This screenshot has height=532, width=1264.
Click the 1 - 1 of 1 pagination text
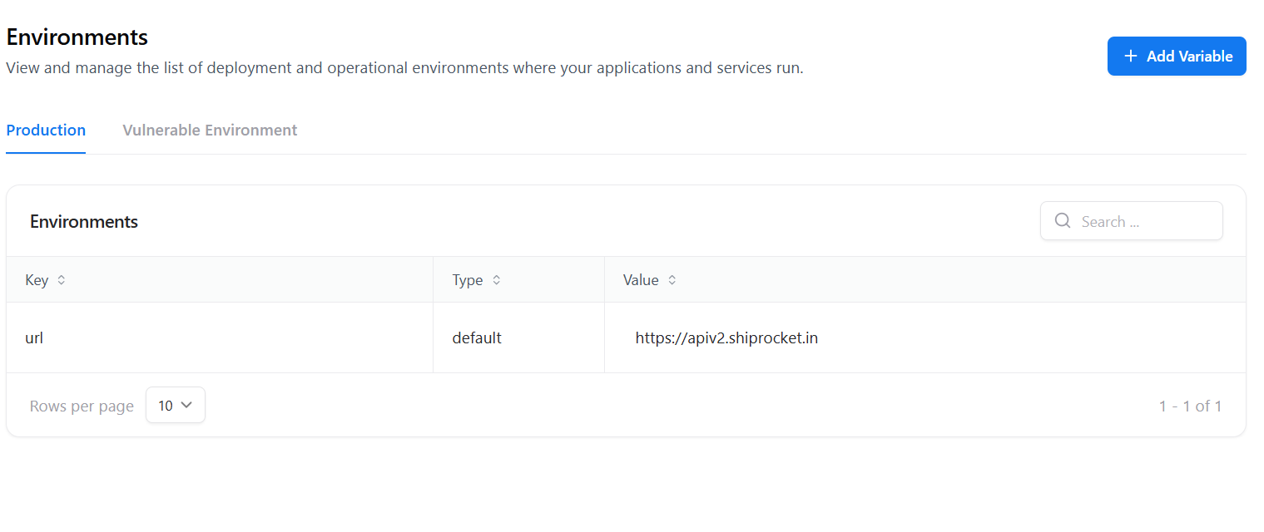coord(1190,406)
